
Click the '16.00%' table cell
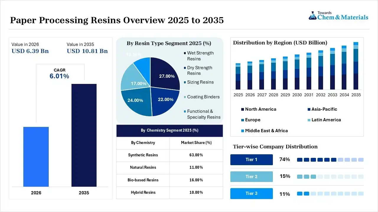196,180
